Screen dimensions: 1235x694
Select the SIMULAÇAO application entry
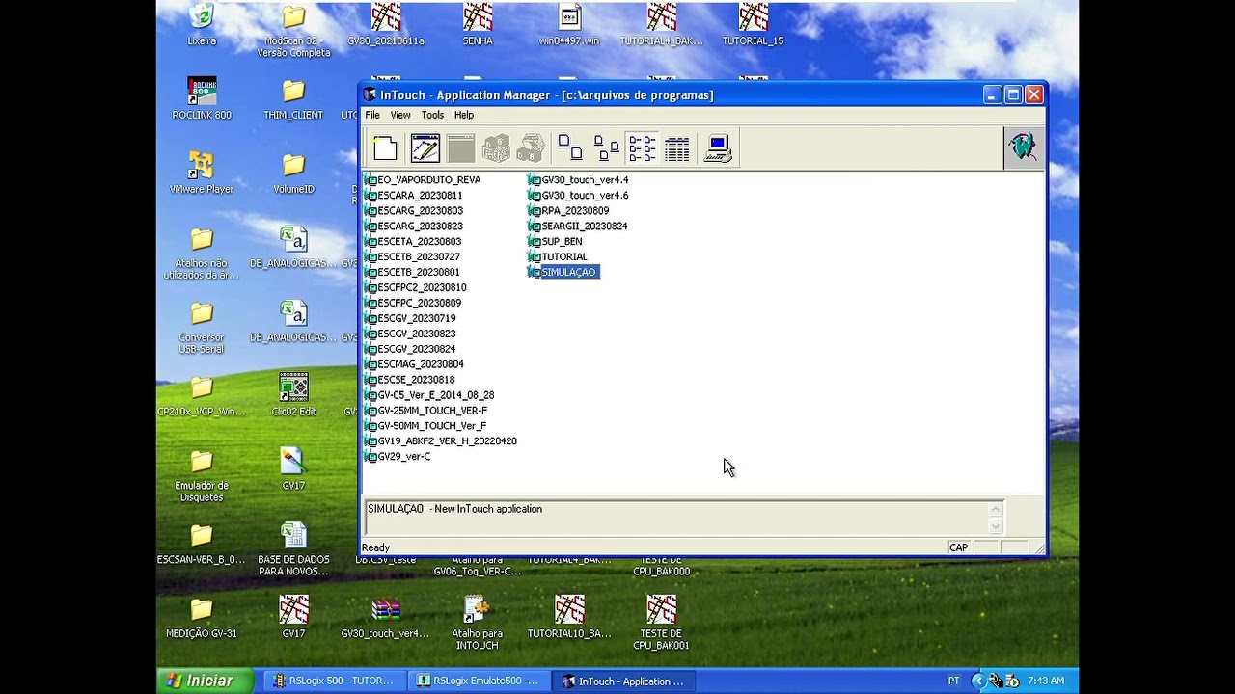tap(563, 272)
